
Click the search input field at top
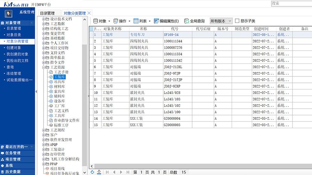click(x=291, y=3)
